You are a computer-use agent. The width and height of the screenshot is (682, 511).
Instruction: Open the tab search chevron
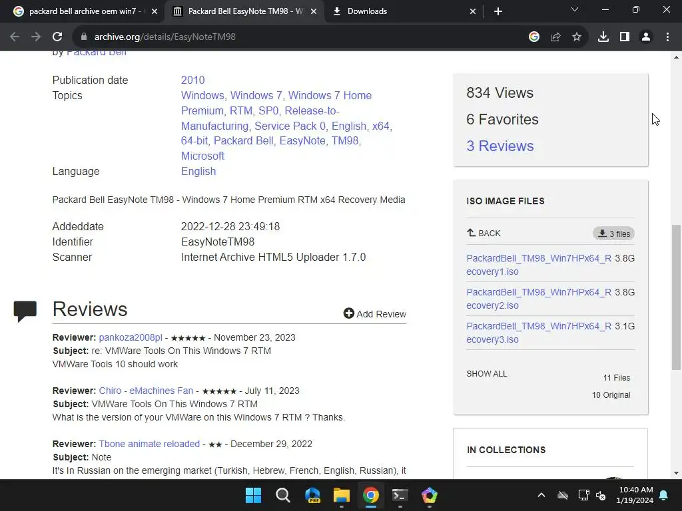tap(575, 9)
